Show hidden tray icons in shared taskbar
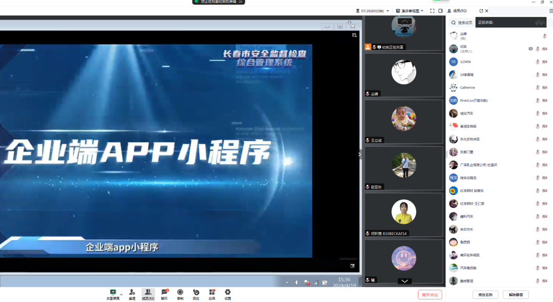The height and width of the screenshot is (302, 553). coord(287,282)
